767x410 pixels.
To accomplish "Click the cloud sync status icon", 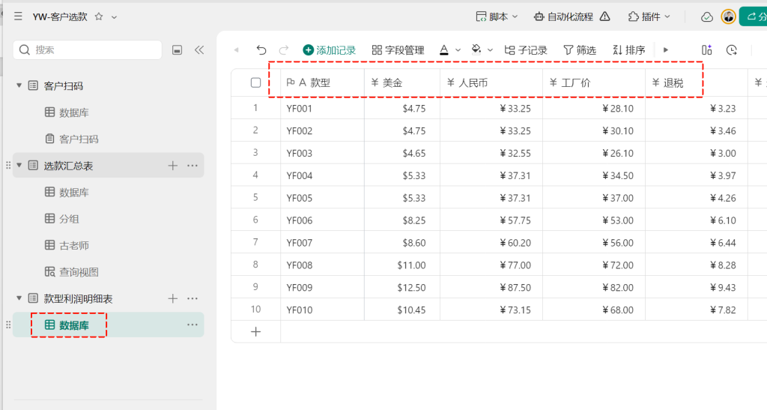I will (706, 17).
